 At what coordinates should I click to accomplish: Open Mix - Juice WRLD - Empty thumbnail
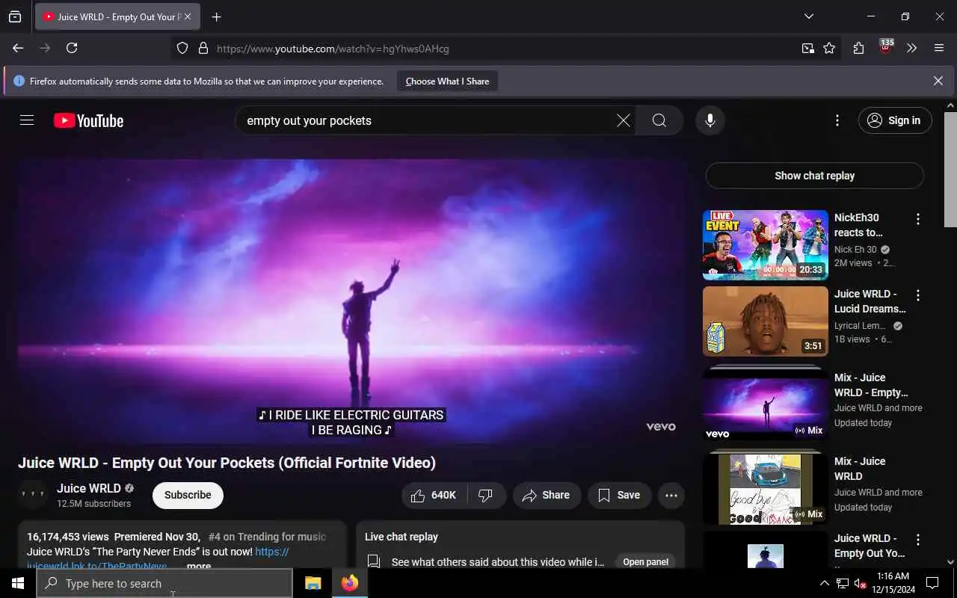click(x=765, y=404)
